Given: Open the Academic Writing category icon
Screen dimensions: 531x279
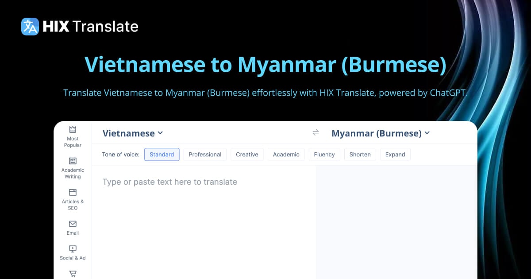Looking at the screenshot, I should [x=72, y=162].
